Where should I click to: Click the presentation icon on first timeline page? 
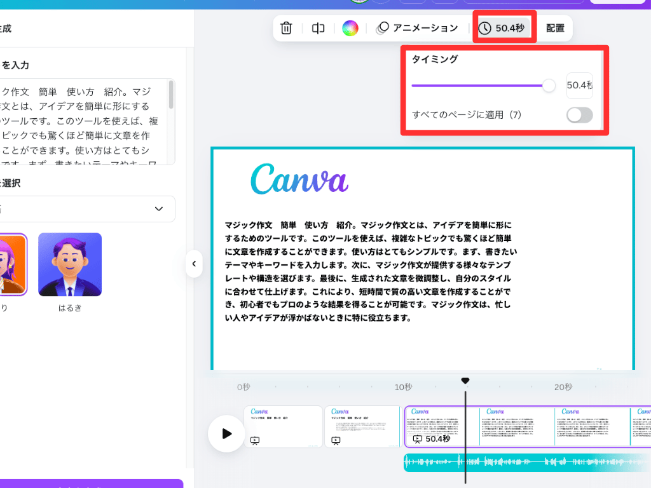(255, 441)
